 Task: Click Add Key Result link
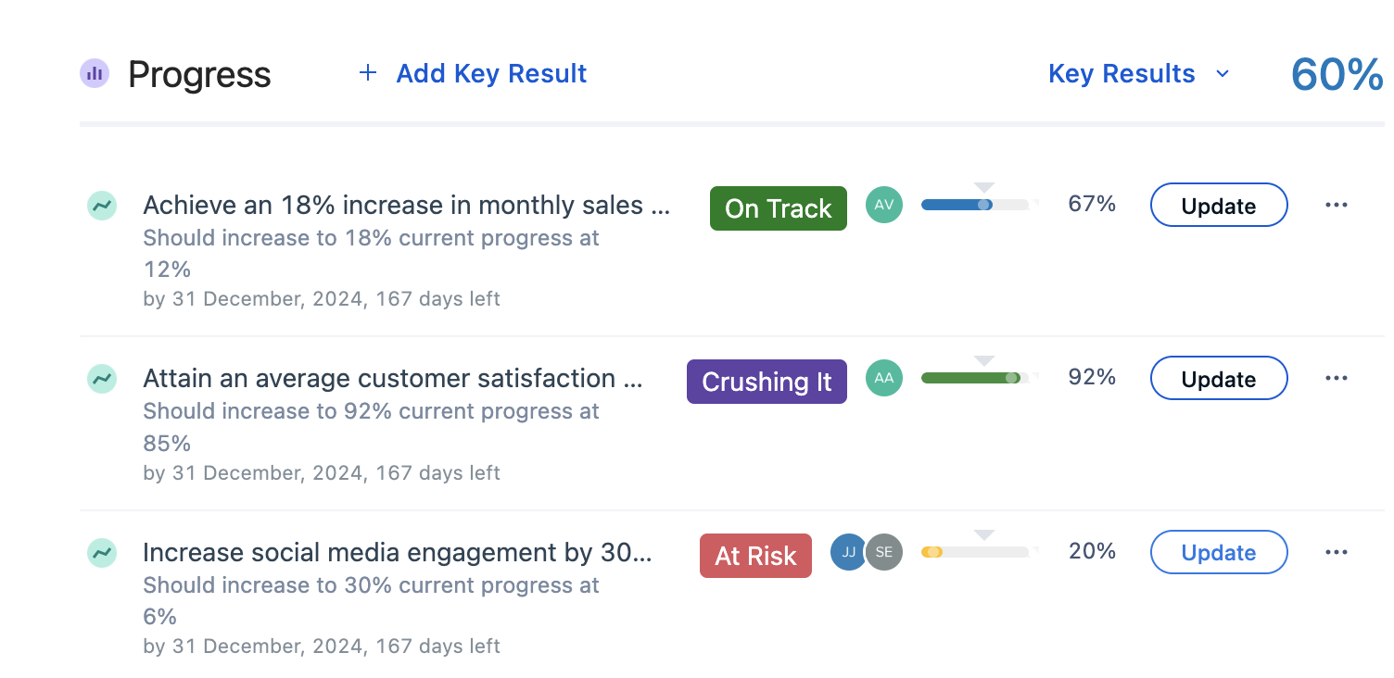coord(491,73)
